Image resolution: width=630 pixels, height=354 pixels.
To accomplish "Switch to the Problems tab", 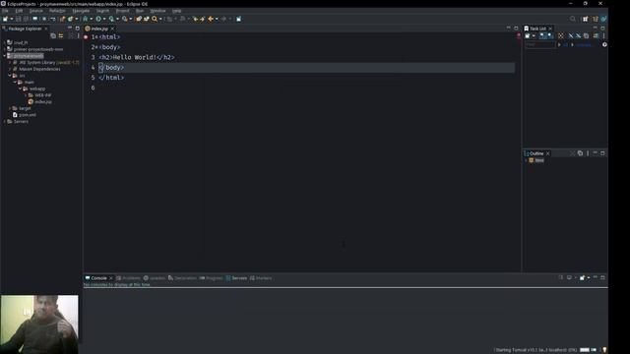I will click(x=128, y=278).
